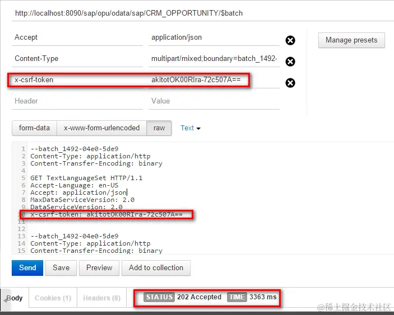Click the Save button
The height and width of the screenshot is (315, 394).
(61, 268)
